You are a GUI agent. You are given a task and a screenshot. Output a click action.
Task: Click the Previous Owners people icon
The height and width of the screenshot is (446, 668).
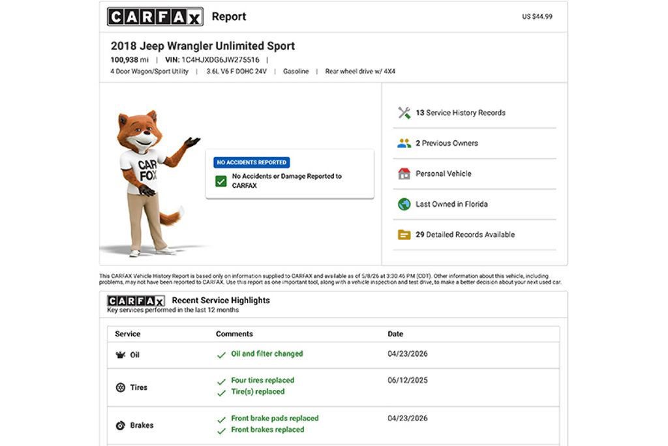coord(404,143)
